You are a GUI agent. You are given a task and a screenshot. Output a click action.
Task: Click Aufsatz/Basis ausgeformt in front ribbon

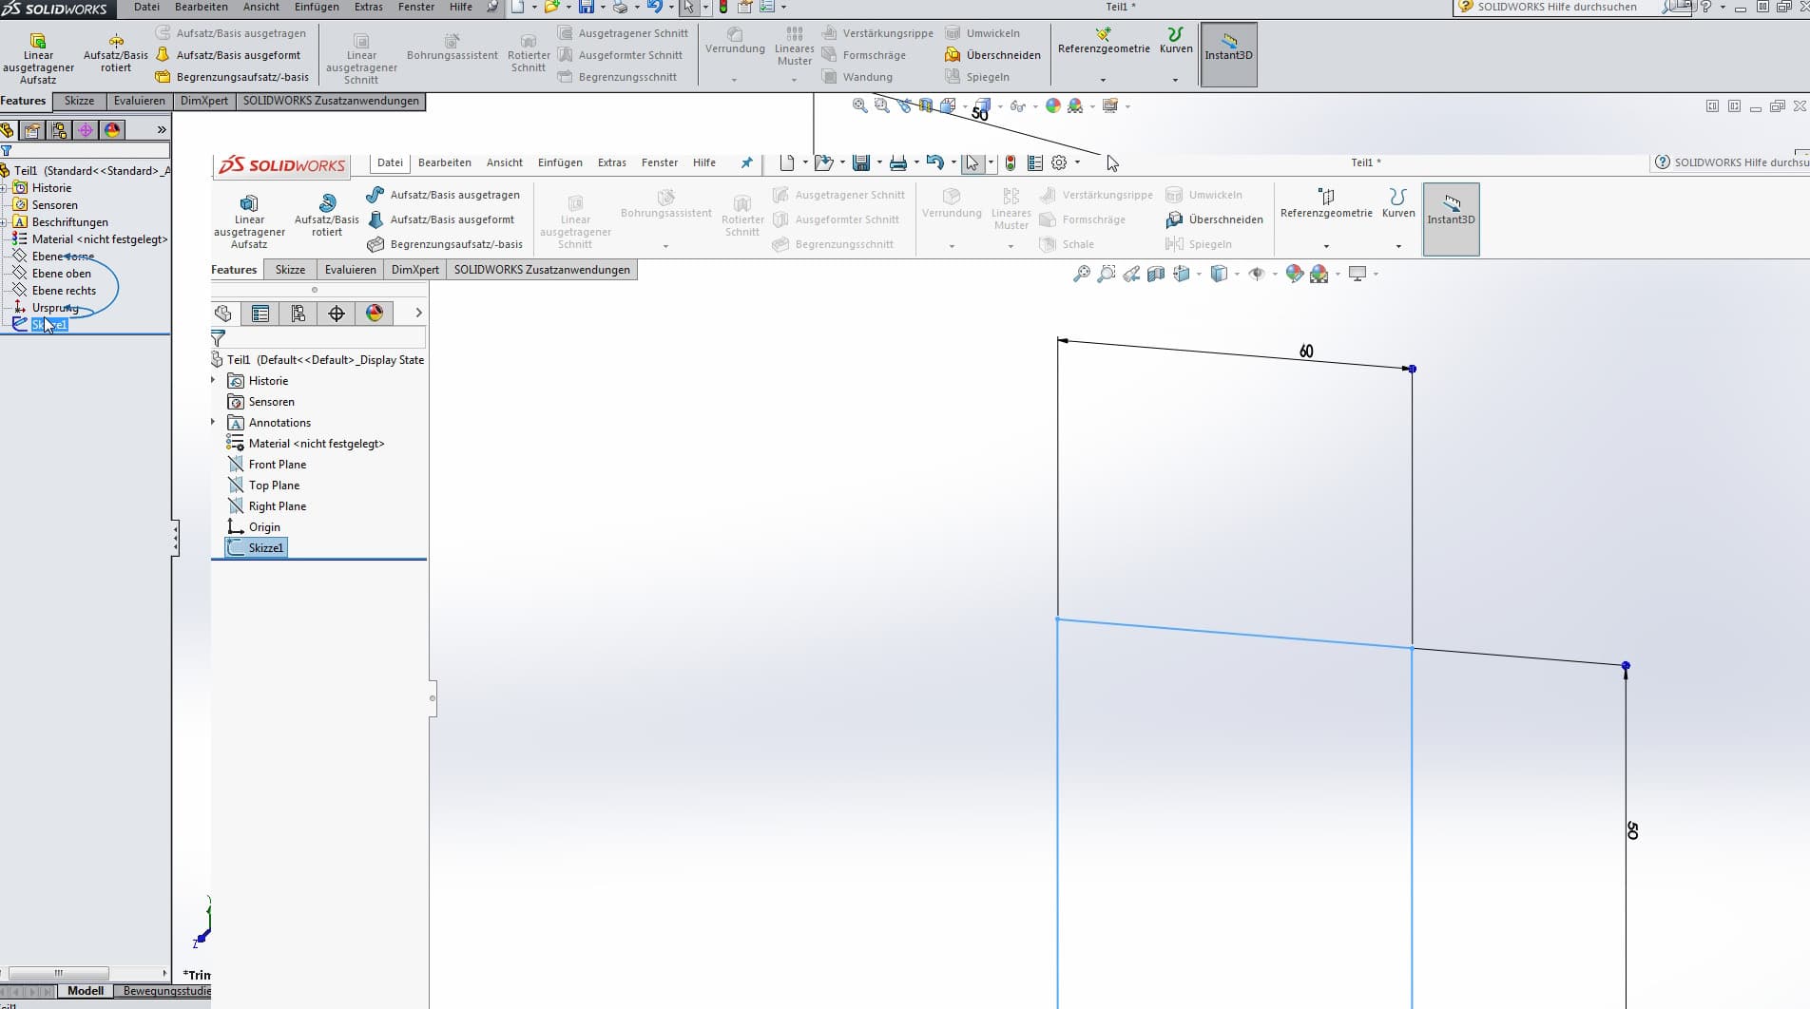[441, 219]
